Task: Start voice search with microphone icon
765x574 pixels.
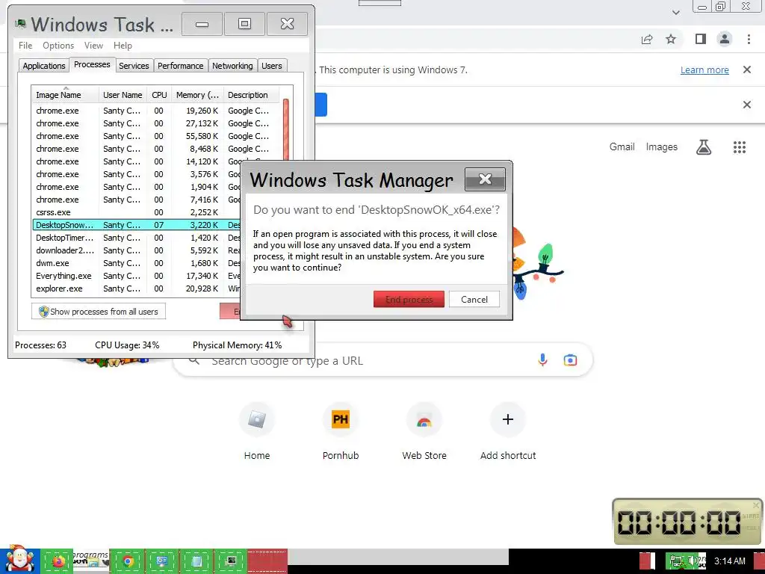Action: point(542,360)
